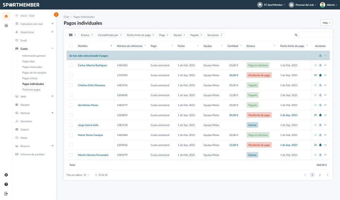This screenshot has width=340, height=200.
Task: Click the FC SportMember club icon
Action: [x=260, y=5]
